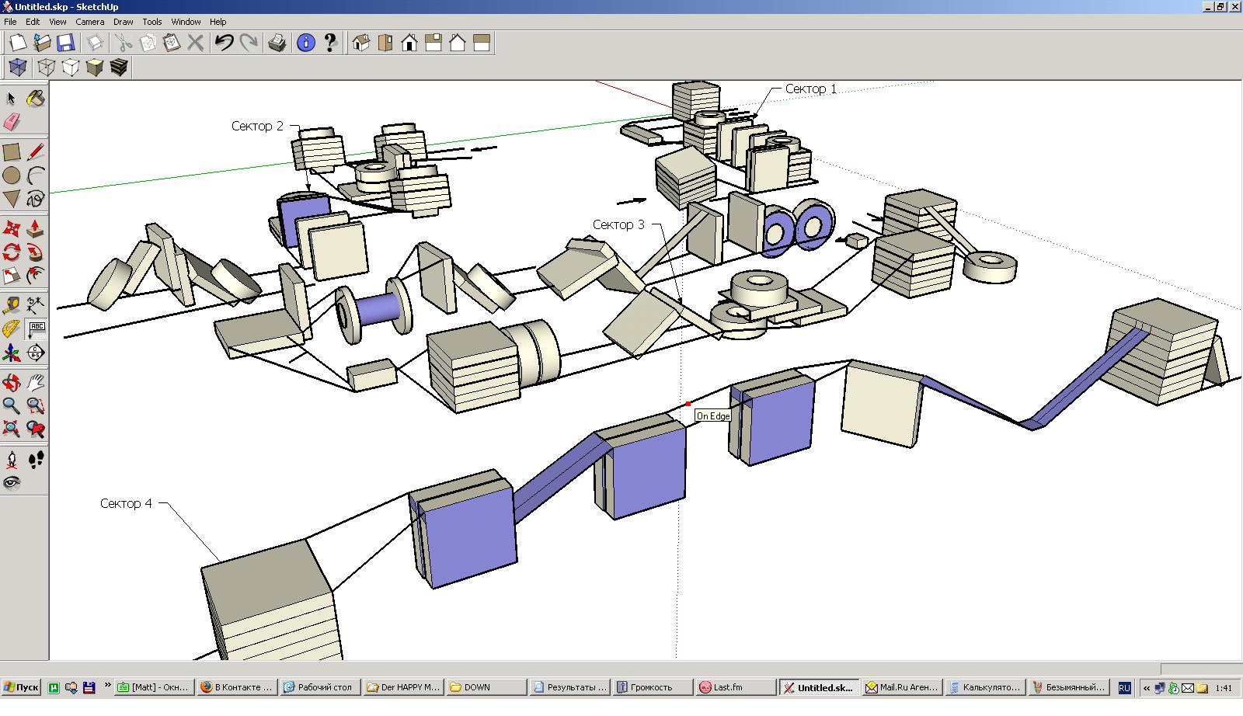Open the Draw menu
Screen dimensions: 1243x716
(x=123, y=22)
